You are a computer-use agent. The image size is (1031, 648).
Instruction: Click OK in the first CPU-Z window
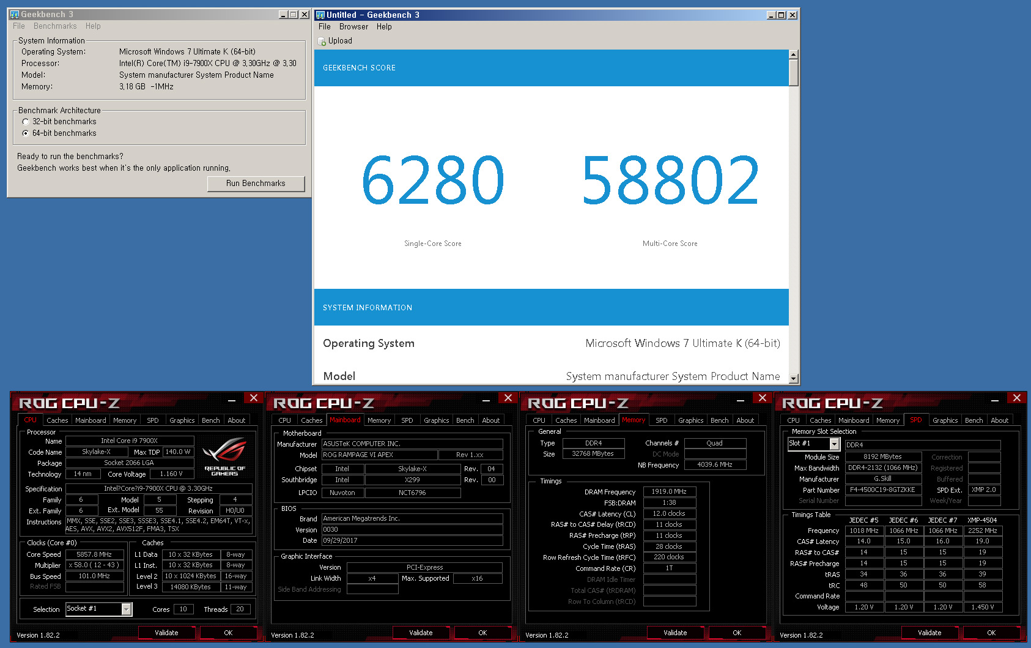tap(228, 633)
